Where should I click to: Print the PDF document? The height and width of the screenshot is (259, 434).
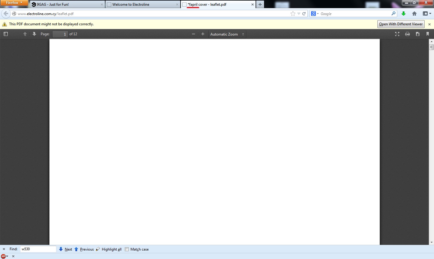click(x=407, y=34)
